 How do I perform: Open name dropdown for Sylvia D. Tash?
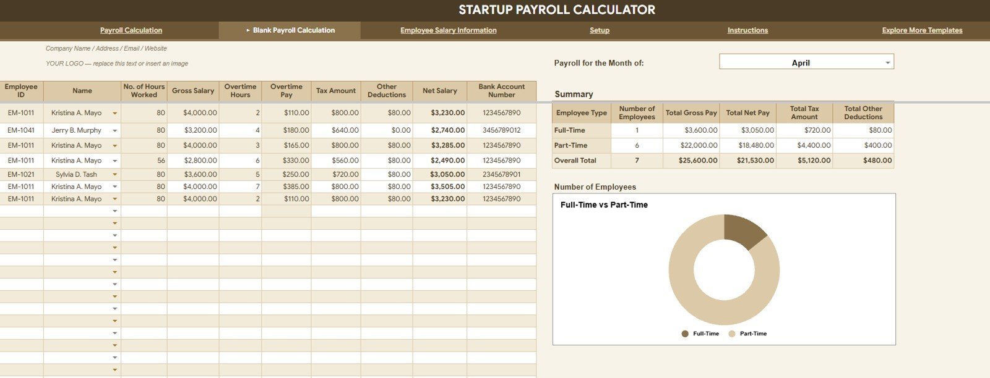point(114,175)
